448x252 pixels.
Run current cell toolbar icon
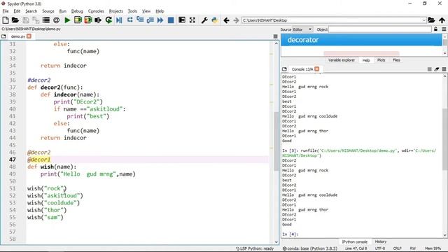click(78, 20)
